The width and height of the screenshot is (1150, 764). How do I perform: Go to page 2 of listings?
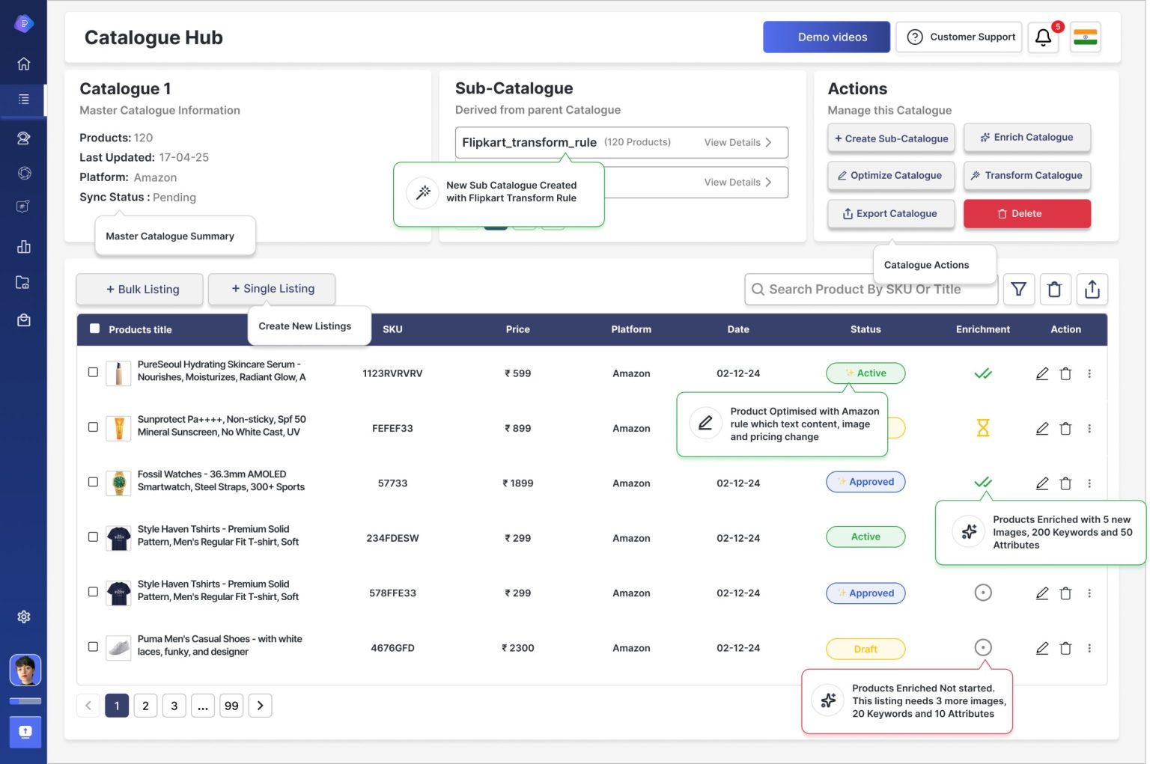coord(145,706)
